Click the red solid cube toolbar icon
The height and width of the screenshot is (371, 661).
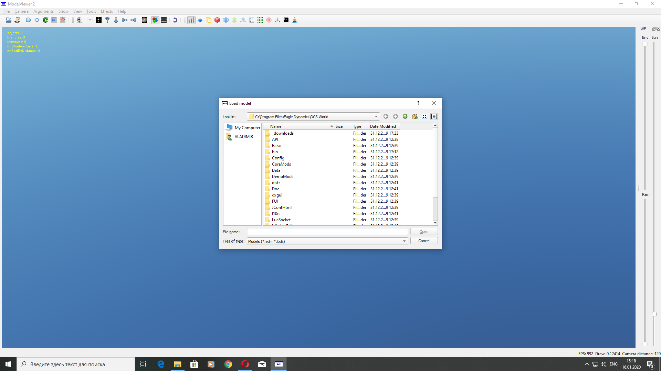217,20
